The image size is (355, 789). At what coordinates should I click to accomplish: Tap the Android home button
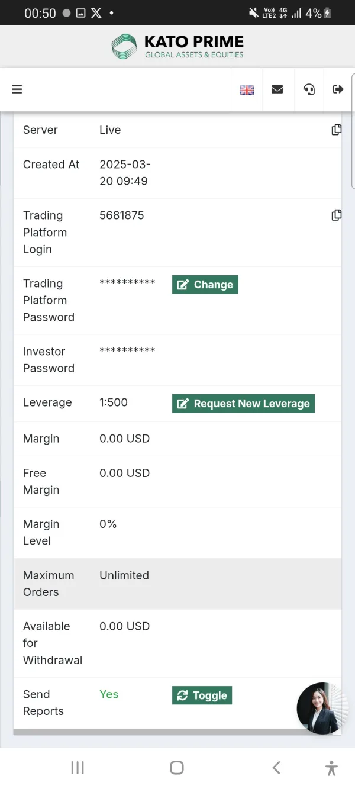pos(177,768)
